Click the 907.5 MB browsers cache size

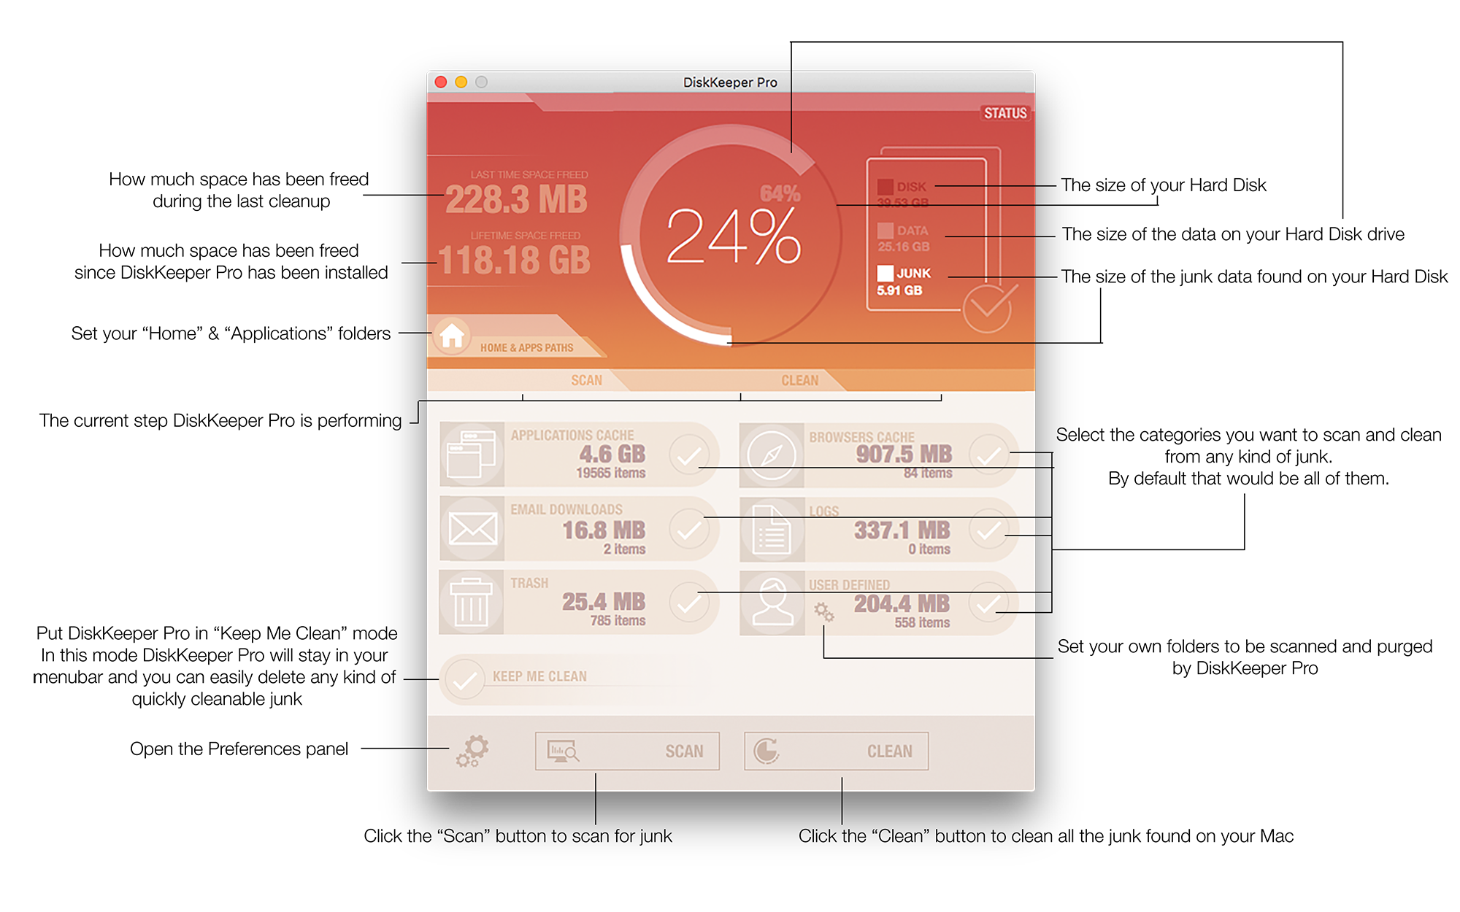point(904,454)
